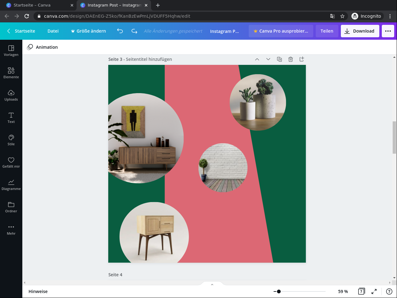The width and height of the screenshot is (397, 298).
Task: Click the zoom slider handle
Action: point(279,291)
